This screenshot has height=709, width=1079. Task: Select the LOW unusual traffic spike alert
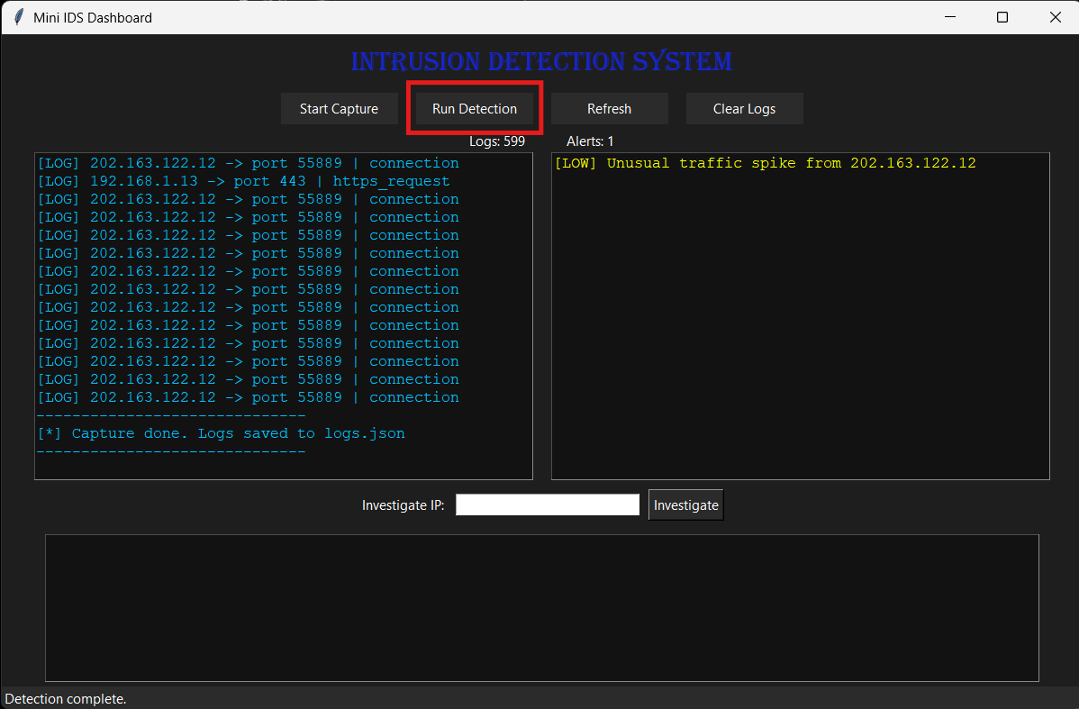pyautogui.click(x=766, y=163)
